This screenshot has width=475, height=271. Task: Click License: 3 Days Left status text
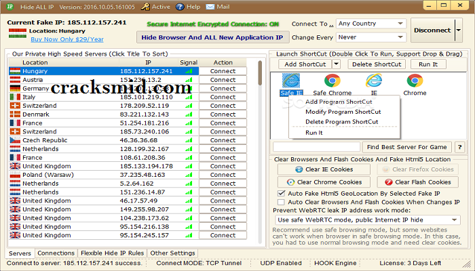click(x=410, y=263)
